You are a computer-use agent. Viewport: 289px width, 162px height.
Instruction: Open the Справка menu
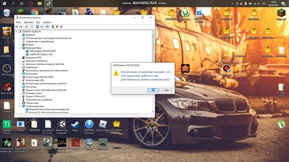click(47, 22)
